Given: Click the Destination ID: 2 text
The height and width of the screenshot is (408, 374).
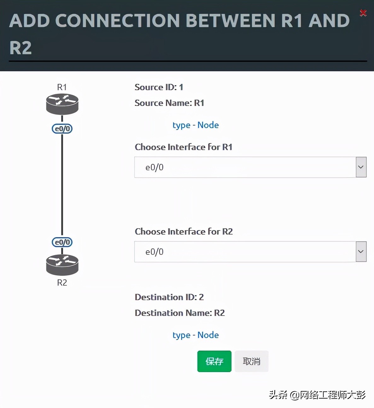Looking at the screenshot, I should 169,297.
